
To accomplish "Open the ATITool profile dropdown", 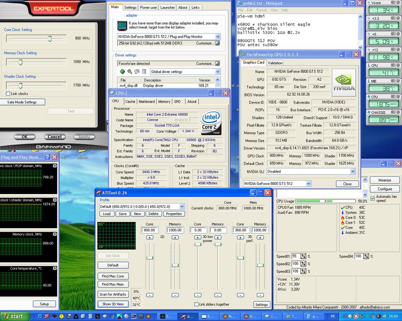I will (x=182, y=207).
